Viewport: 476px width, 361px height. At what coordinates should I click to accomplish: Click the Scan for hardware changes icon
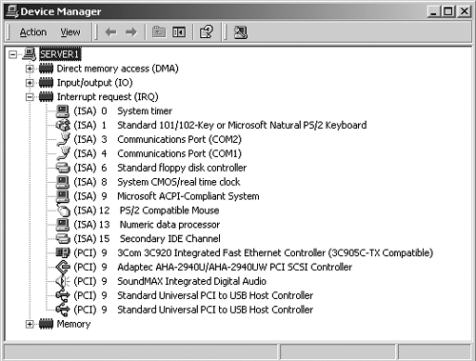coord(241,32)
